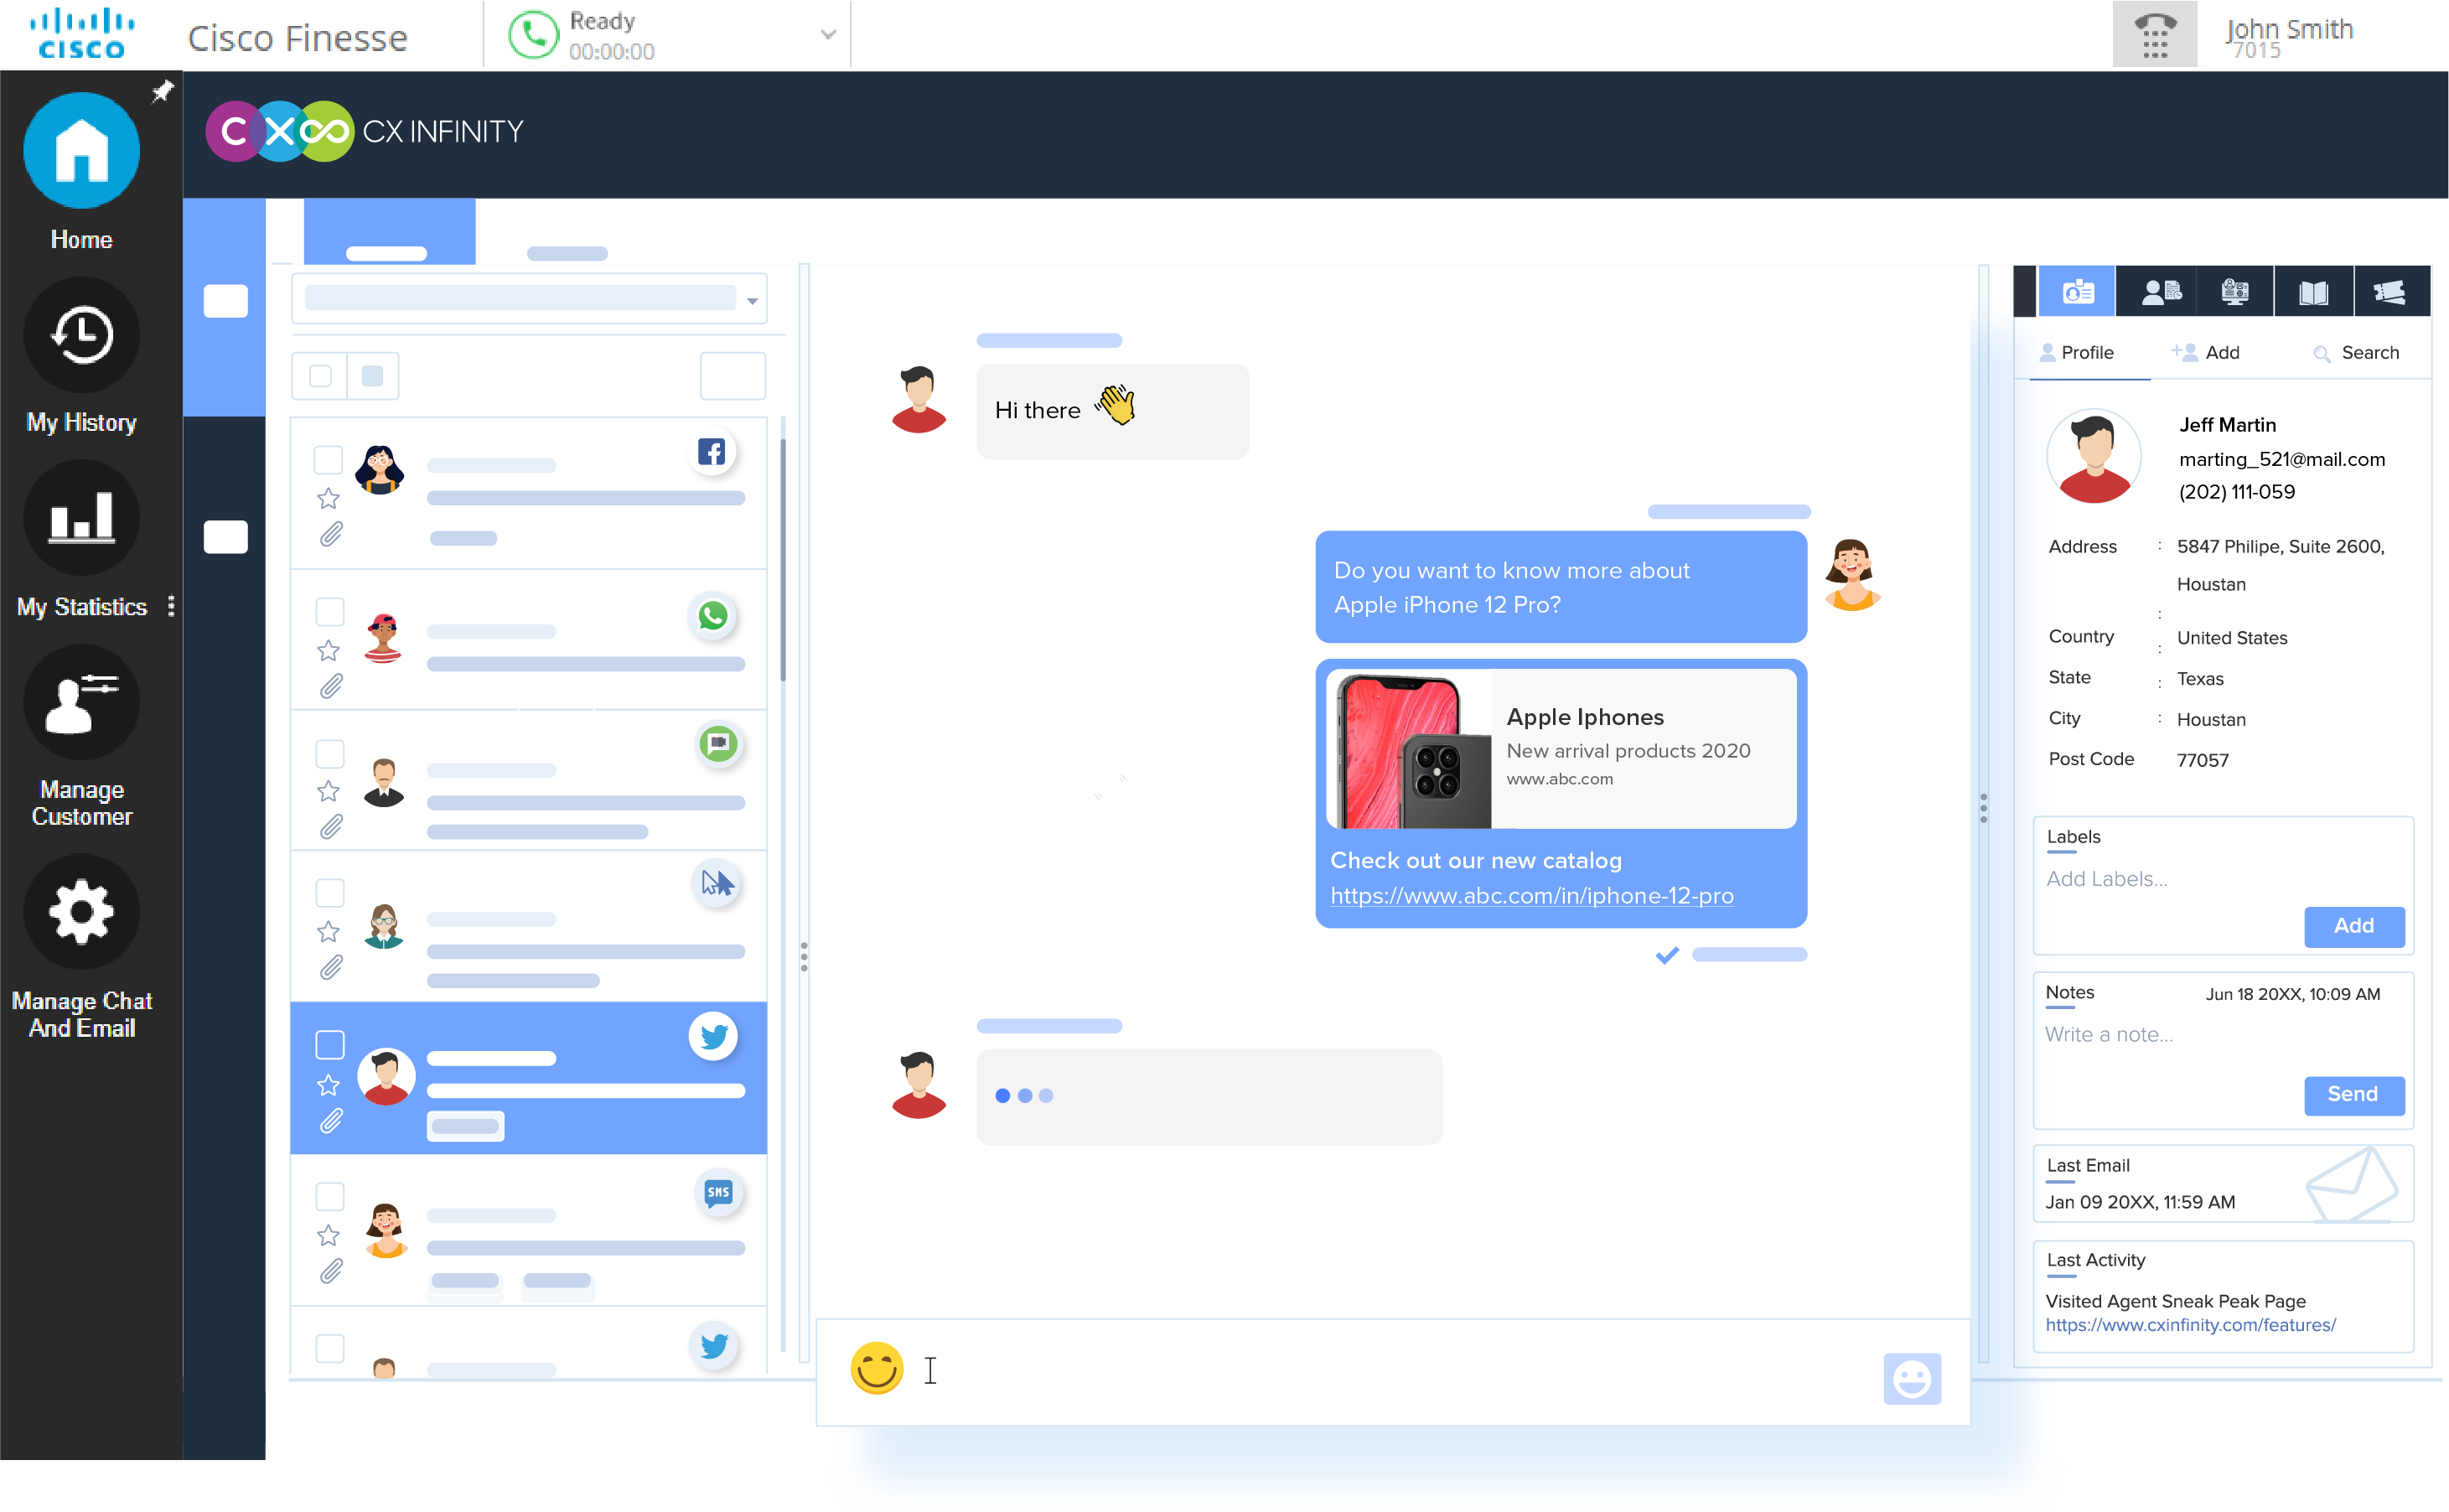Image resolution: width=2449 pixels, height=1512 pixels.
Task: Open My Statistics bar chart icon
Action: point(81,517)
